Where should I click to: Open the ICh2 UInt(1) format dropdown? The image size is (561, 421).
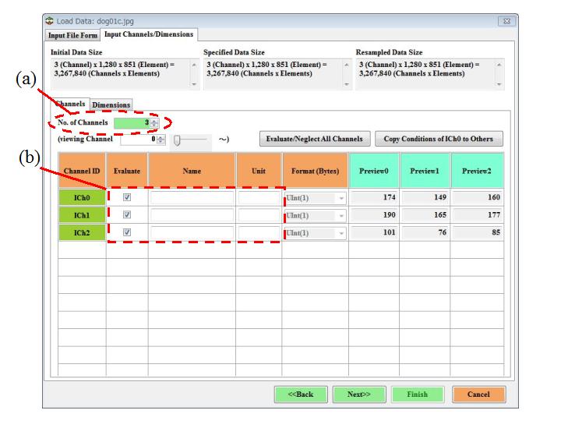(340, 233)
